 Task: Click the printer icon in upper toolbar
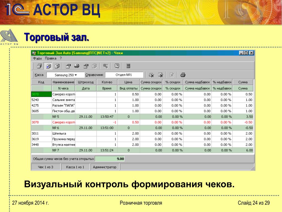tap(77, 66)
